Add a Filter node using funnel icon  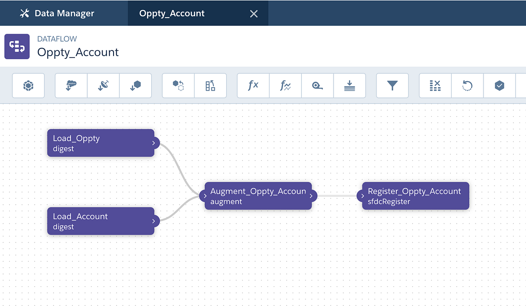(x=392, y=85)
